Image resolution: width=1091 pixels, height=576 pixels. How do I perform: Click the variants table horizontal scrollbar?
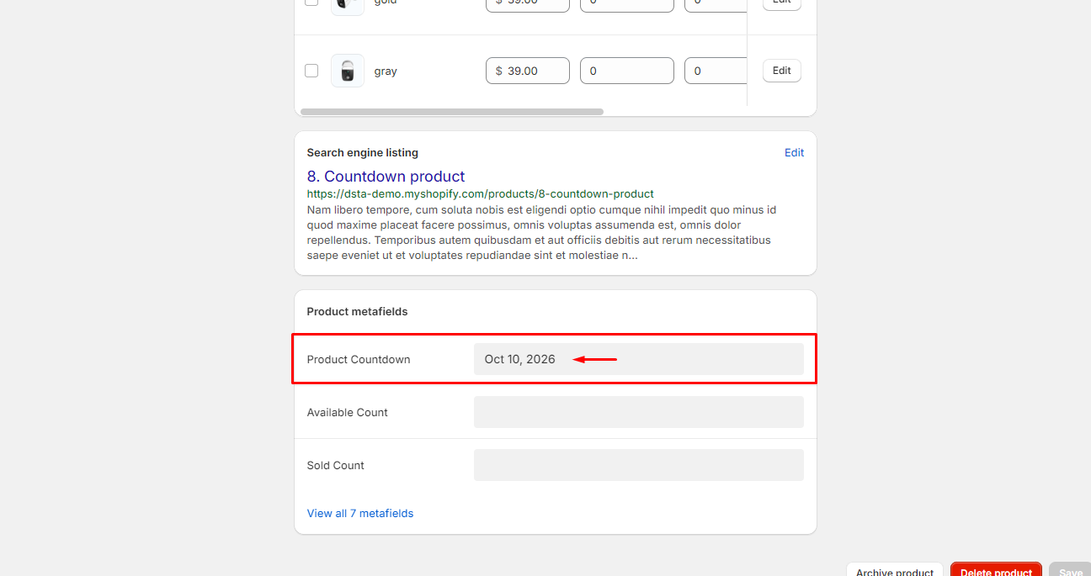click(x=452, y=111)
